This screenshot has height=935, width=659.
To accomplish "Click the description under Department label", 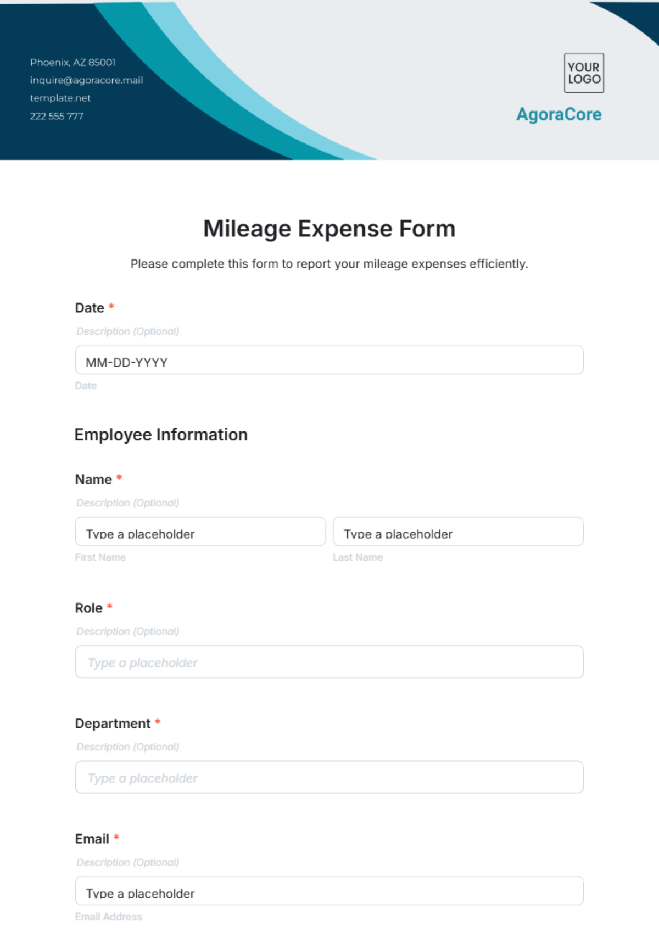I will [128, 747].
